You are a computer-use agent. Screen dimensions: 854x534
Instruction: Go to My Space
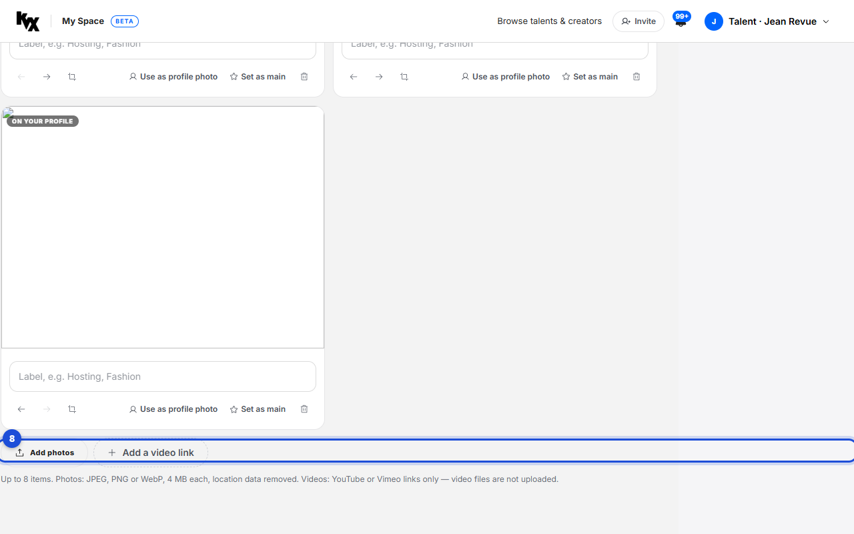click(x=83, y=21)
